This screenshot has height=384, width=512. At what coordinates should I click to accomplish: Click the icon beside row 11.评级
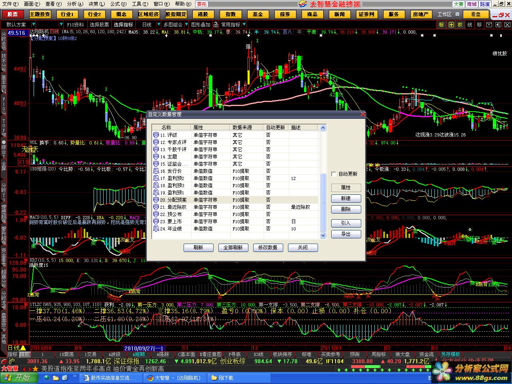click(x=156, y=135)
